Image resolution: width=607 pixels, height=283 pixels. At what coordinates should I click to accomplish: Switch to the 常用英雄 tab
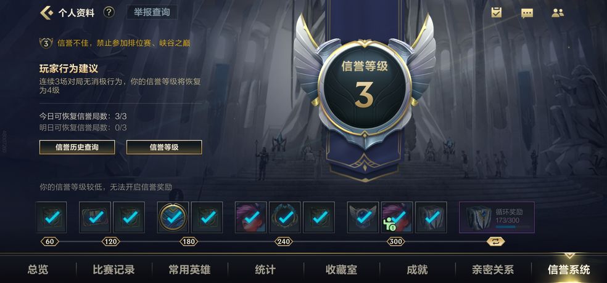pos(190,269)
